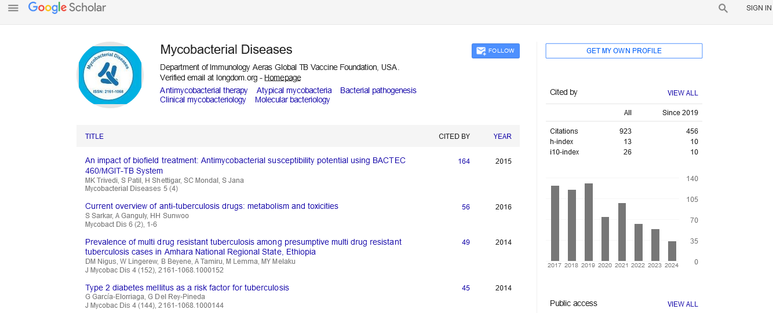Click the 2019 bar in citations chart
This screenshot has width=773, height=313.
click(589, 222)
